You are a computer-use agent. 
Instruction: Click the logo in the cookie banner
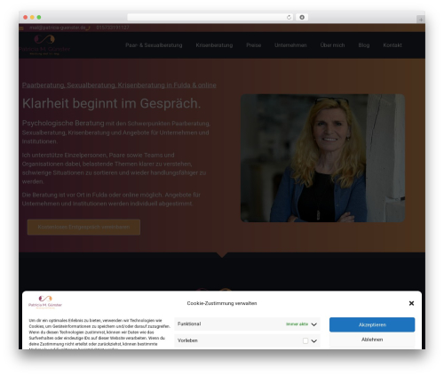[x=45, y=302]
